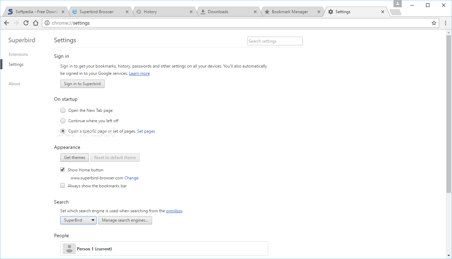Close the Superbird Browser tab
The image size is (452, 259).
click(x=127, y=12)
